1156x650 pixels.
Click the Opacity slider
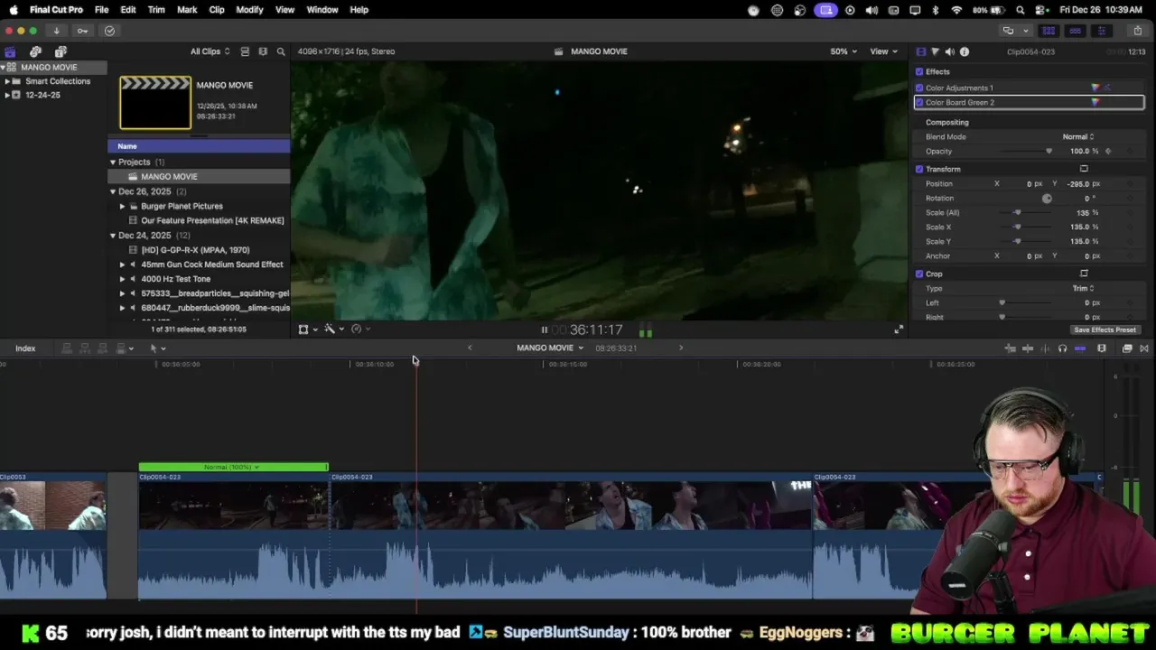pos(1024,151)
